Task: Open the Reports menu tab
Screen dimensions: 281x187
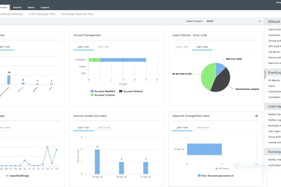Action: pos(17,7)
